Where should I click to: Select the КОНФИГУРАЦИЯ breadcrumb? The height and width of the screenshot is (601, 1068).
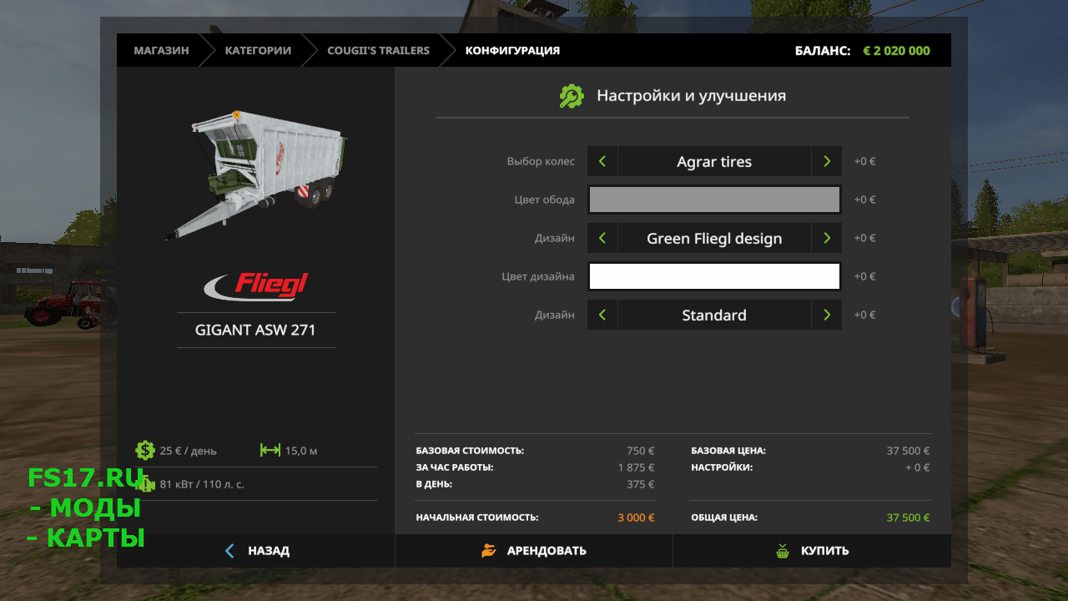(x=512, y=50)
